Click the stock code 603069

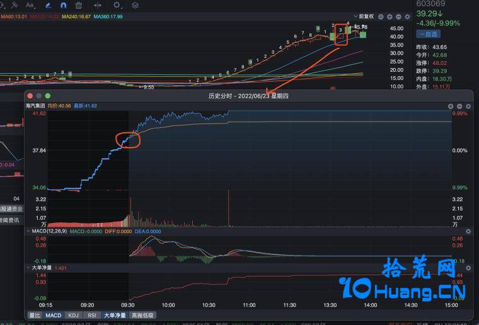pyautogui.click(x=430, y=4)
